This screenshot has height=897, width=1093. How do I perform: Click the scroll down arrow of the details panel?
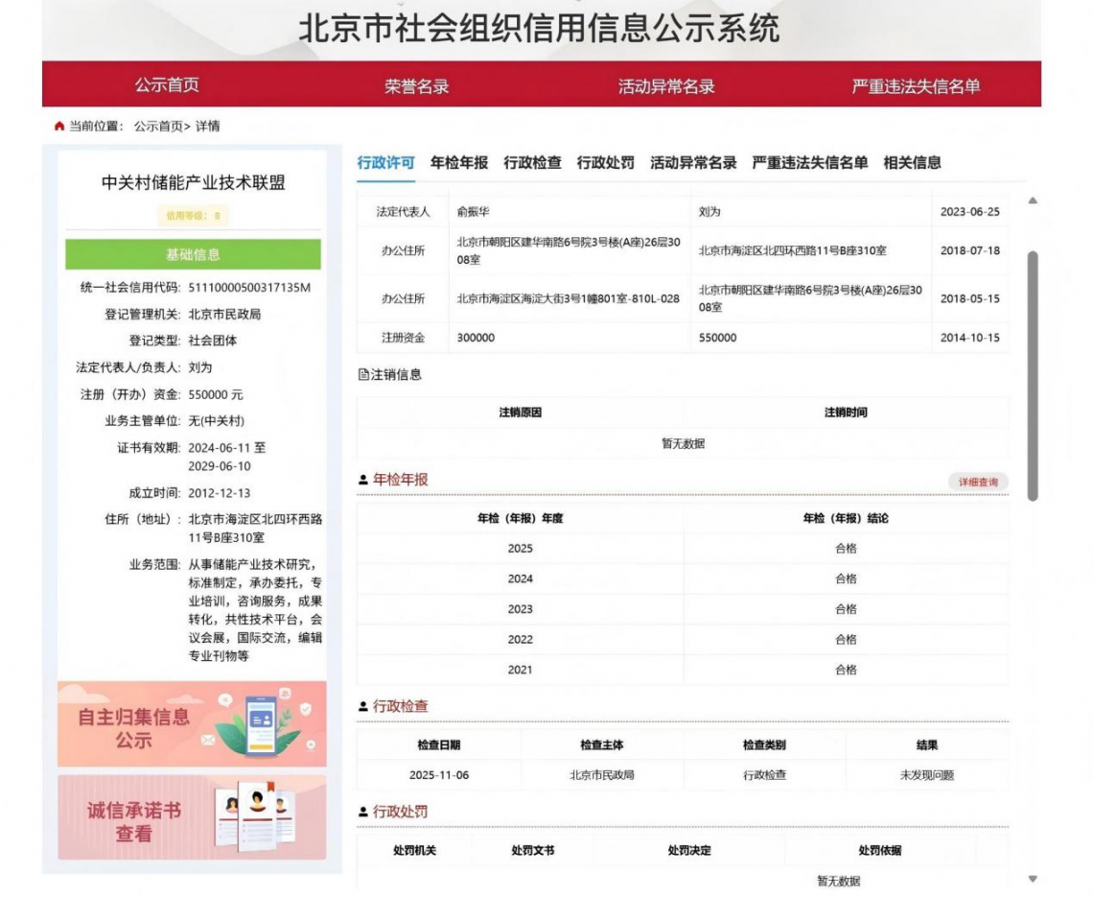tap(1033, 879)
